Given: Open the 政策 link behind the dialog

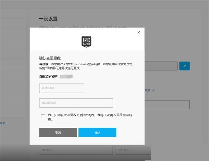Looking at the screenshot, I should point(148,90).
